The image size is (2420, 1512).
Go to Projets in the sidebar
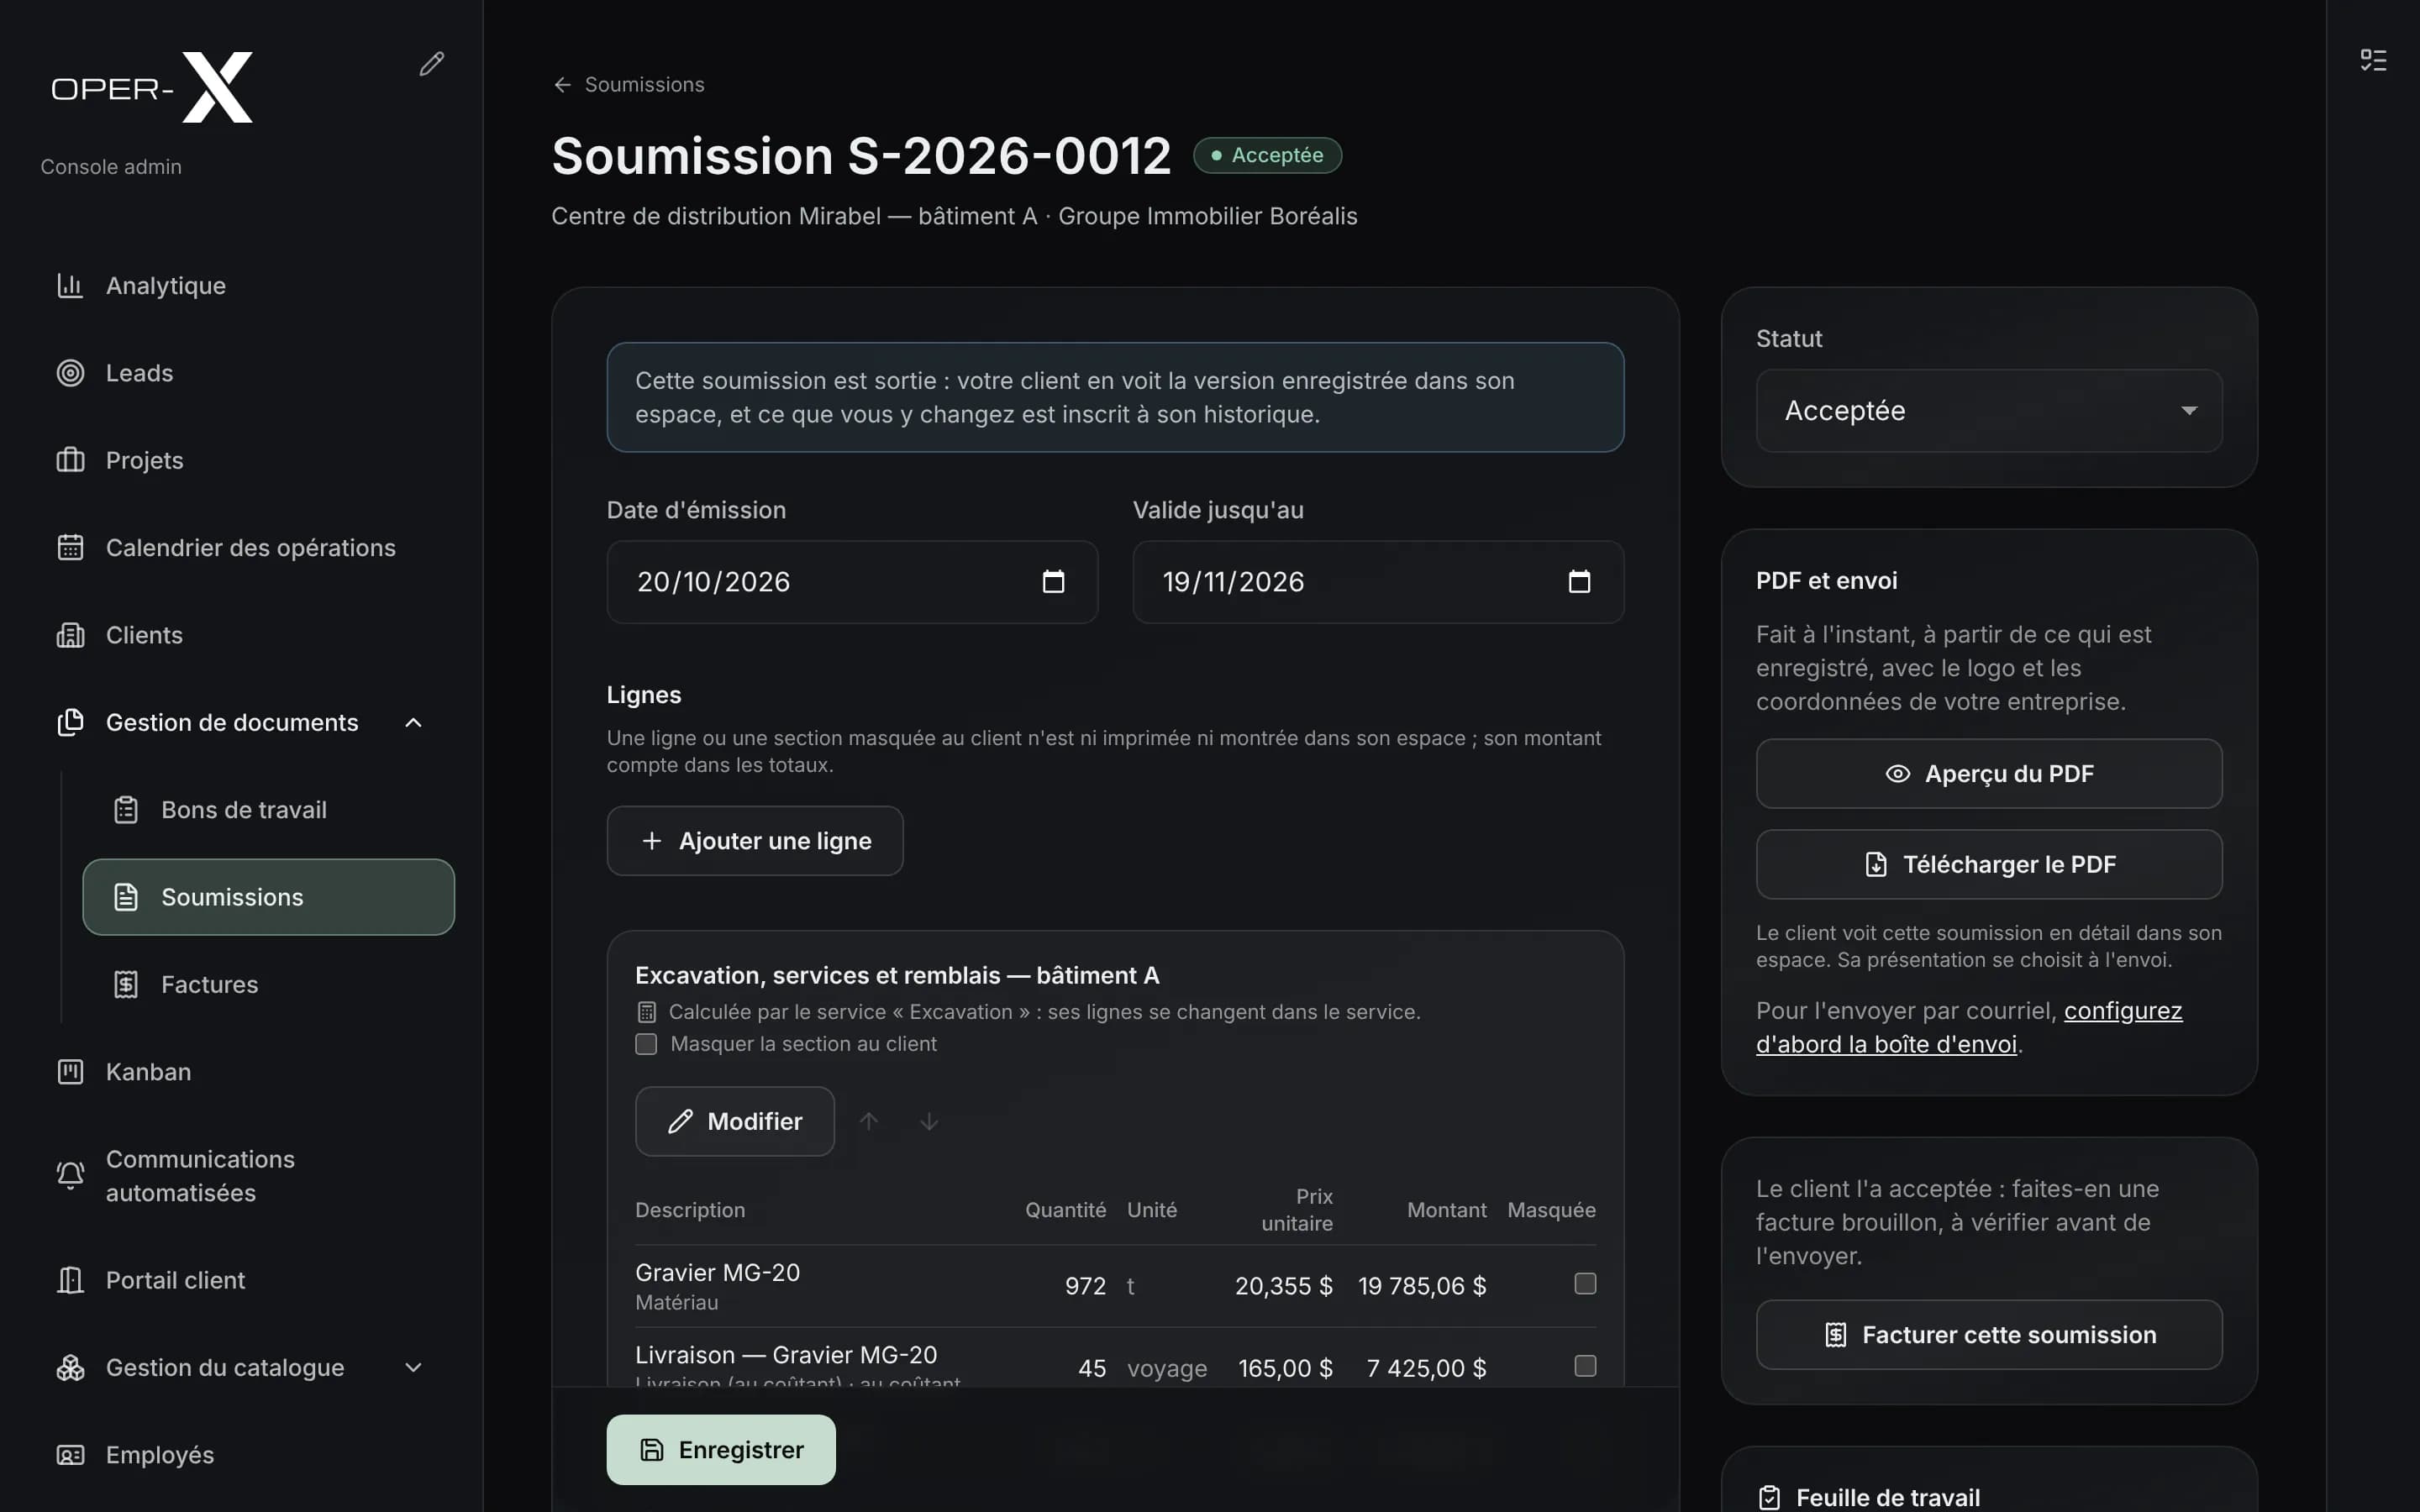(241, 460)
